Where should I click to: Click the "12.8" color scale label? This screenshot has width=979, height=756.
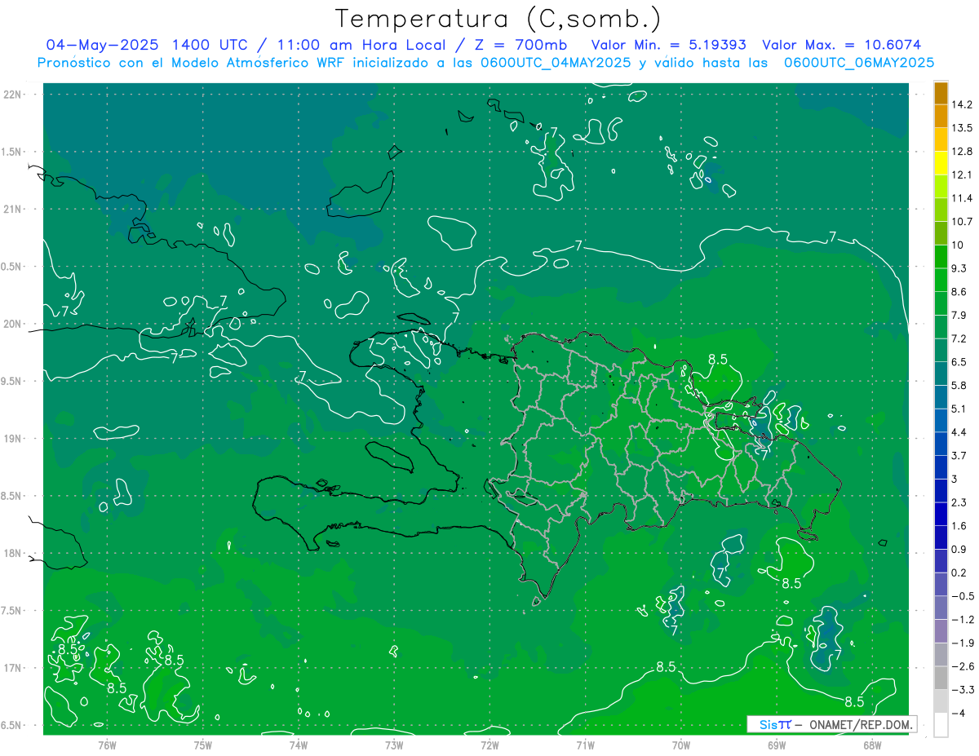click(x=963, y=152)
